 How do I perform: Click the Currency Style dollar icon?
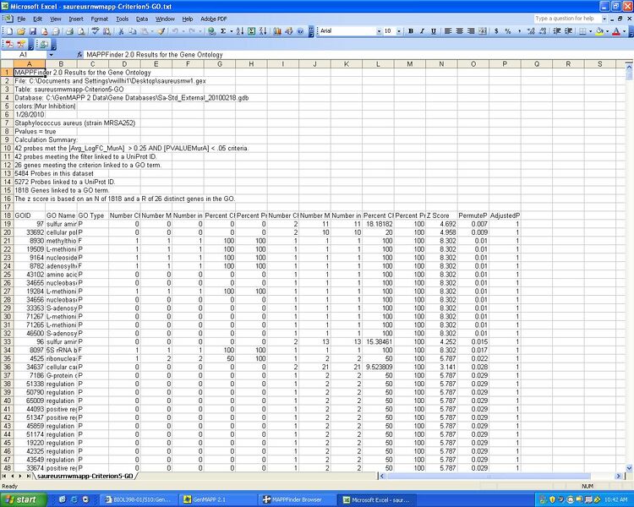point(495,31)
